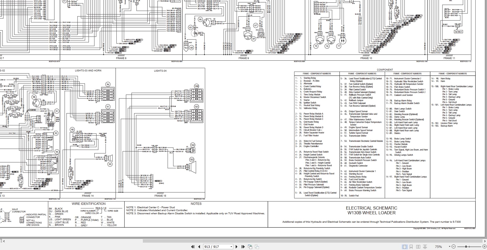Click the Alternator component entry
The image size is (487, 250).
(x=304, y=84)
